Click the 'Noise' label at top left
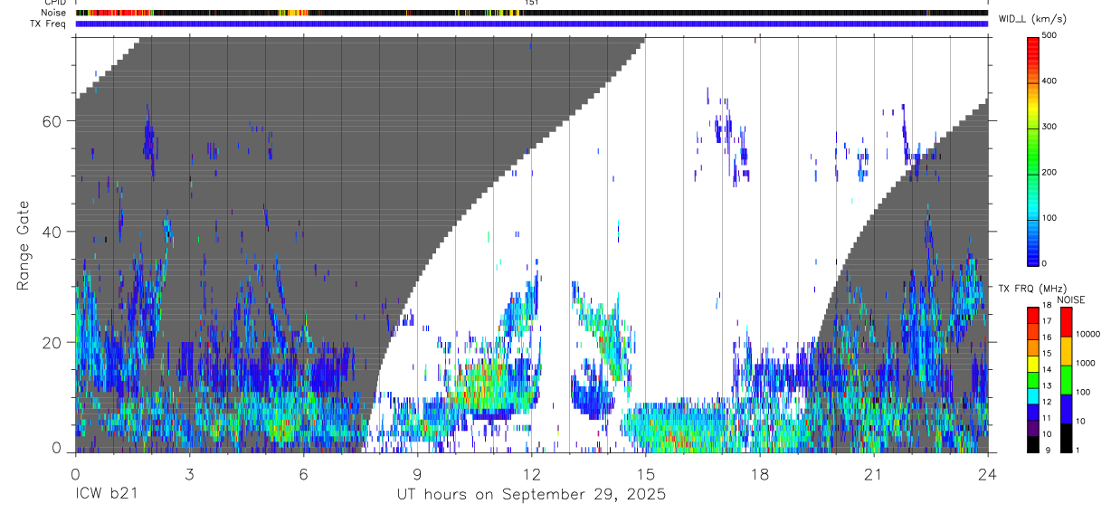 (54, 13)
